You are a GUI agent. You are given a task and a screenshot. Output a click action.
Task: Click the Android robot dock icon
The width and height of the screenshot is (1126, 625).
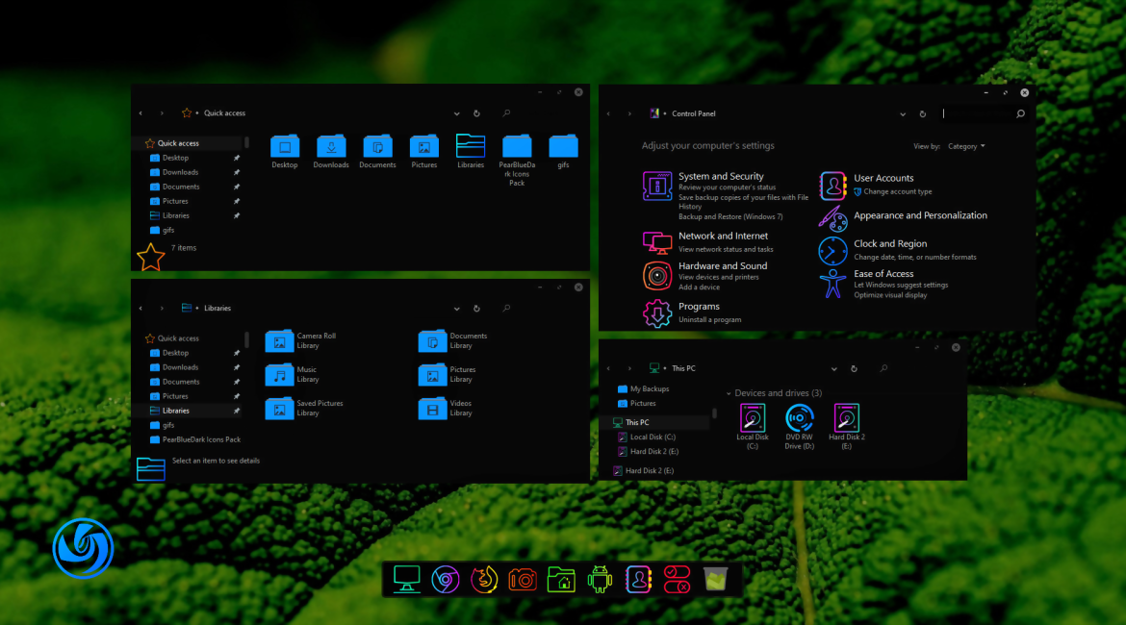click(x=600, y=579)
